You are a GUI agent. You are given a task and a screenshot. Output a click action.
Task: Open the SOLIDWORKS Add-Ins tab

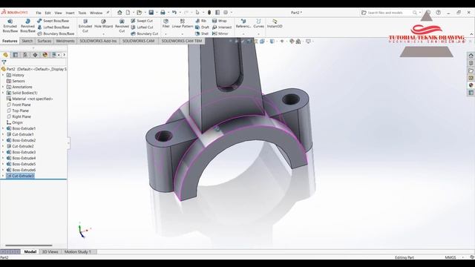point(98,41)
